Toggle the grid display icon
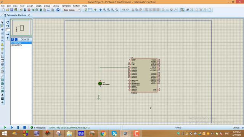Image resolution: width=244 pixels, height=137 pixels. (90, 10)
